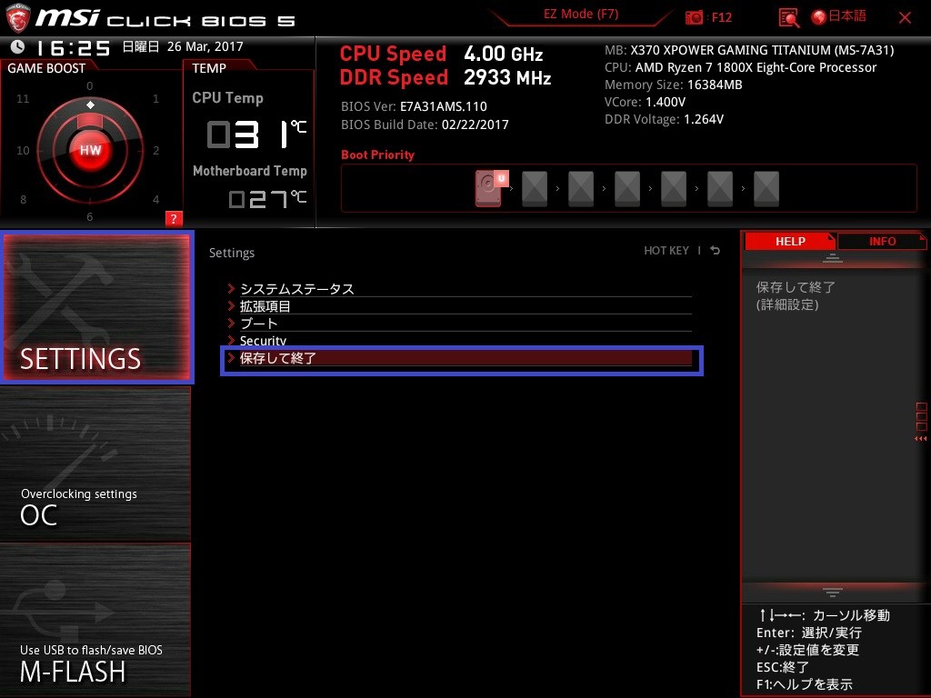Click the help panel bottom scroll handle
This screenshot has width=931, height=698.
[x=833, y=592]
